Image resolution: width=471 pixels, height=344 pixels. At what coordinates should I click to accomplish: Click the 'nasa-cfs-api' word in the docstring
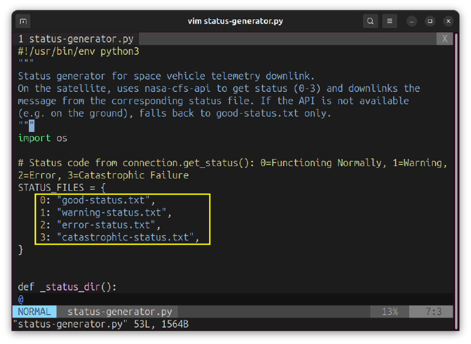[x=178, y=88]
